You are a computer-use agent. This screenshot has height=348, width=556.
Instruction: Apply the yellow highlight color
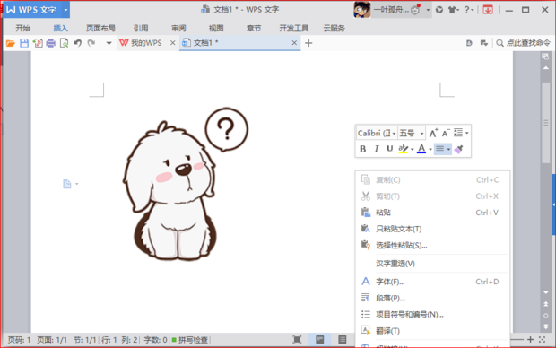pyautogui.click(x=404, y=149)
